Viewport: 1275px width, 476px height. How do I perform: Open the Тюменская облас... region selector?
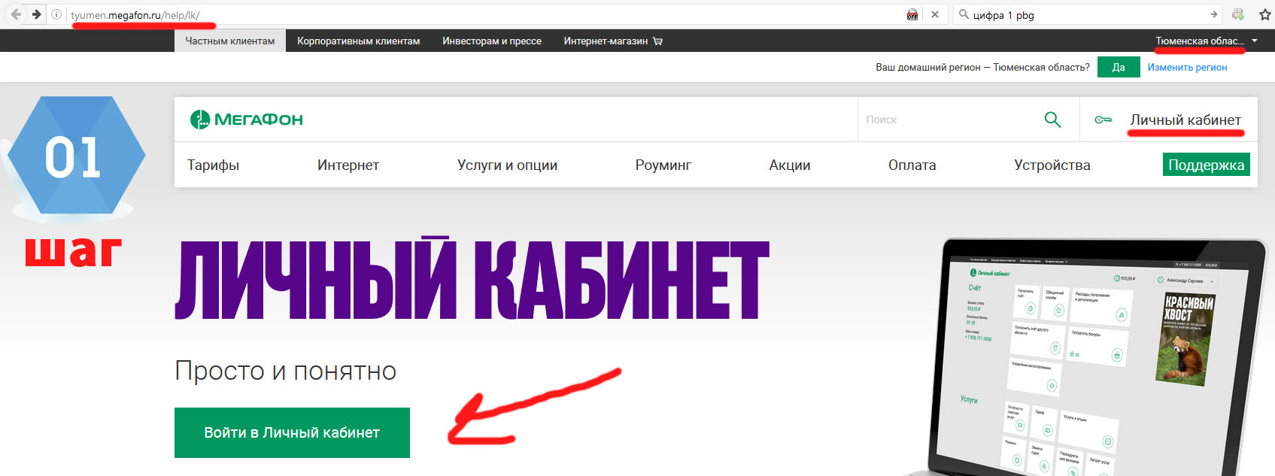pos(1200,41)
